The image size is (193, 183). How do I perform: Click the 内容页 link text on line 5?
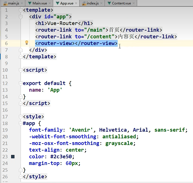click(126, 37)
